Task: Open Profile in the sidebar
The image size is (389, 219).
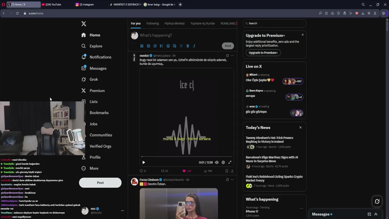Action: [91, 157]
